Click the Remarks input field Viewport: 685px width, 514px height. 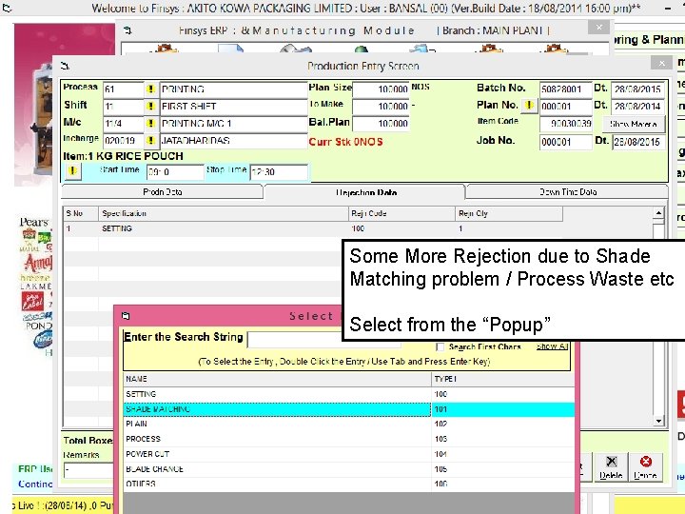88,470
